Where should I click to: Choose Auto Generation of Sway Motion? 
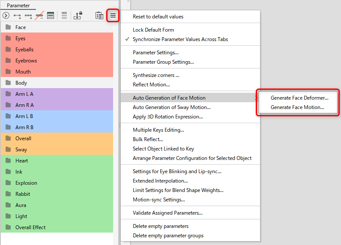coord(190,107)
